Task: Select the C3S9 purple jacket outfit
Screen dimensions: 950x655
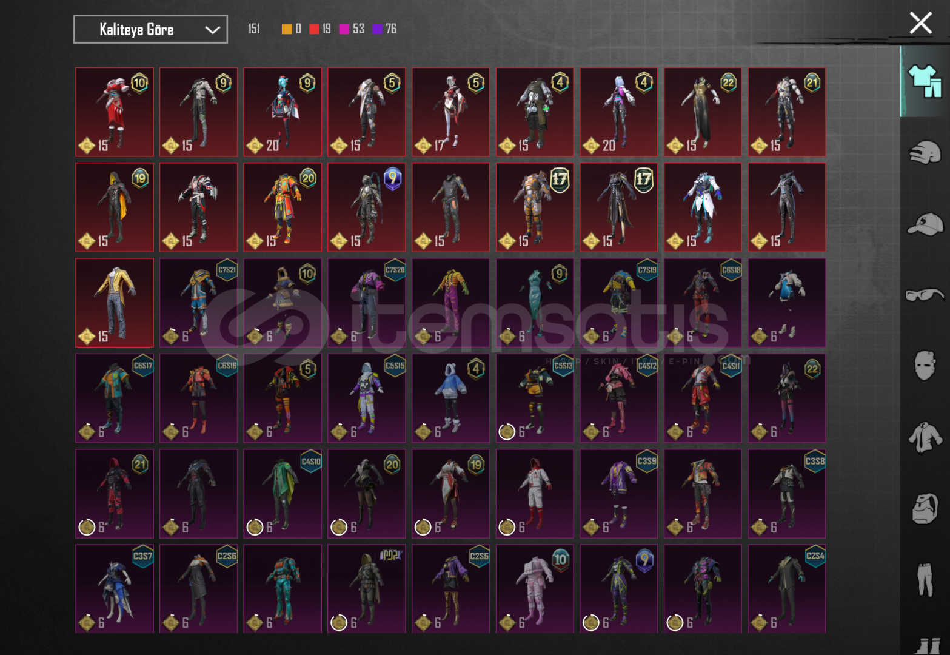Action: point(619,494)
